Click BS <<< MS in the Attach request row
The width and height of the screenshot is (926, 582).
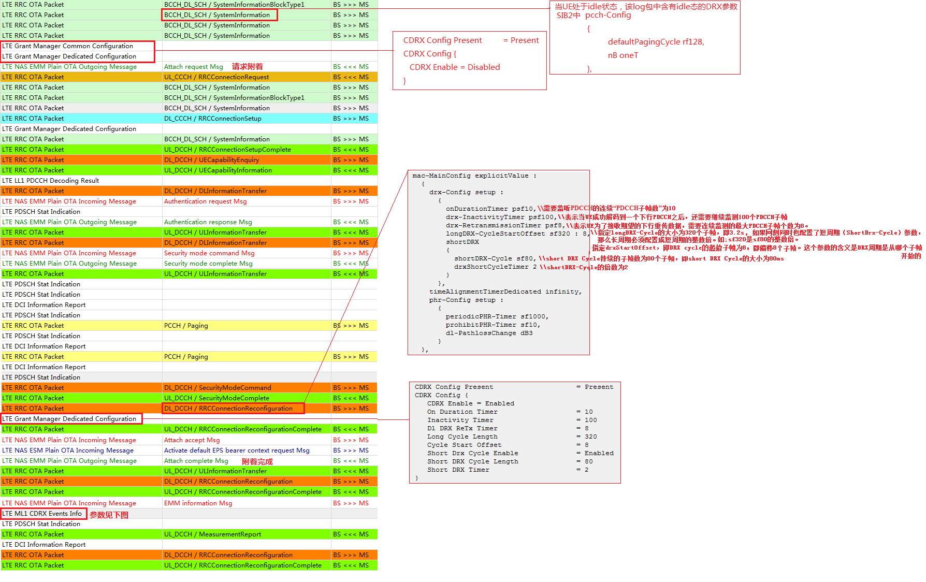(x=351, y=67)
